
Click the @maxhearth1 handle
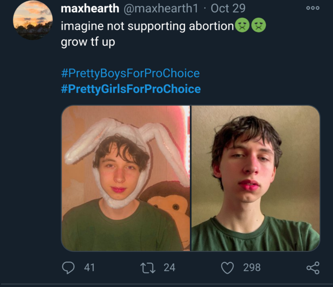(161, 9)
